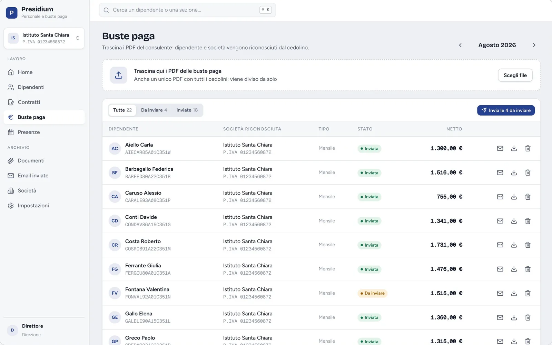Go to Dipendenti section

pyautogui.click(x=44, y=87)
